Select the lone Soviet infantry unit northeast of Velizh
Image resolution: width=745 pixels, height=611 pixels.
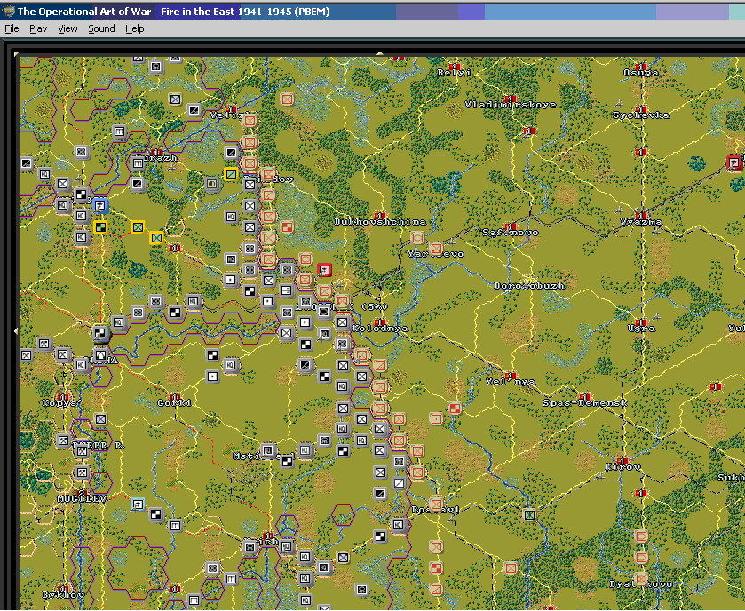click(287, 99)
